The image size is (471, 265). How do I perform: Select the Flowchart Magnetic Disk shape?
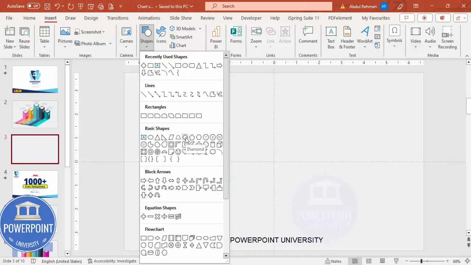click(x=150, y=252)
